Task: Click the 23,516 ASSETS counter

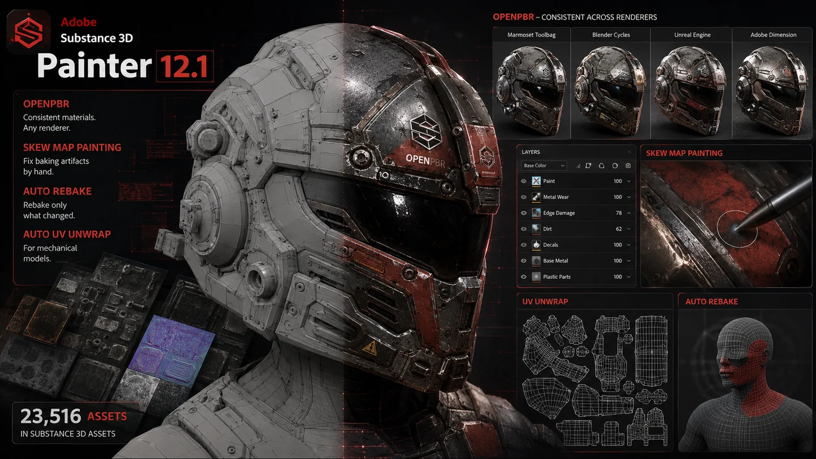Action: [74, 416]
